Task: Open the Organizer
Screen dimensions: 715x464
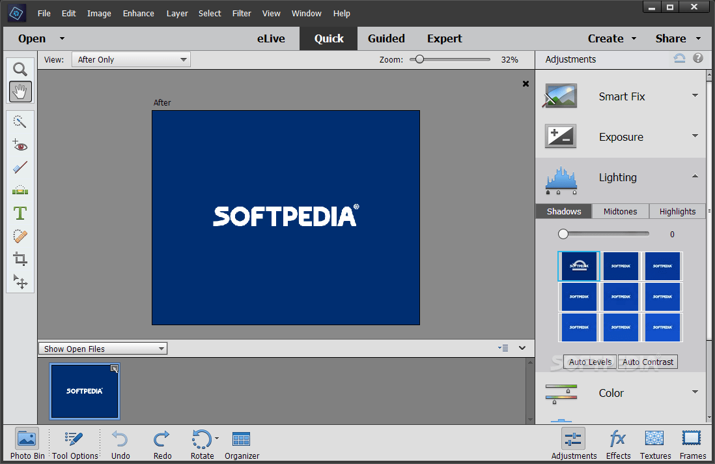Action: [x=242, y=444]
